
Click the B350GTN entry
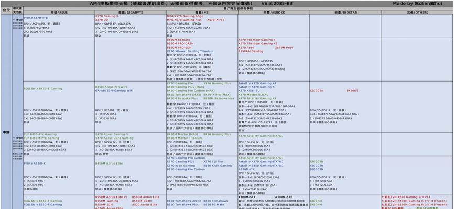(x=317, y=169)
